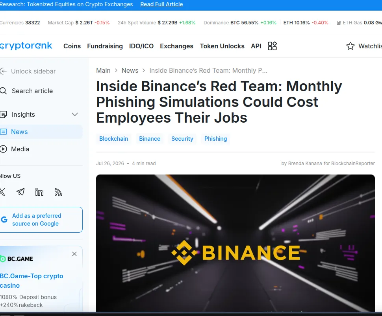Click the Google G logo icon
Image resolution: width=382 pixels, height=316 pixels.
click(4, 219)
